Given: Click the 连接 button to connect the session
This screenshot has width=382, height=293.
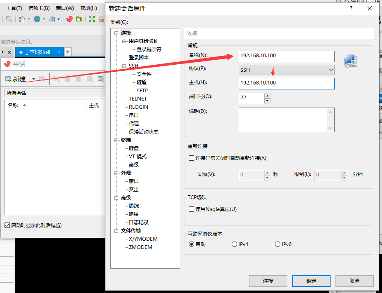Looking at the screenshot, I should pyautogui.click(x=268, y=281).
